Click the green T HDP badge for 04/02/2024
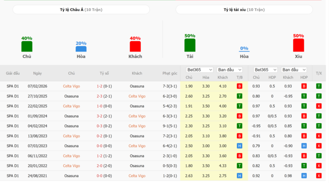Screen dimensions: 329x183 (304, 126)
